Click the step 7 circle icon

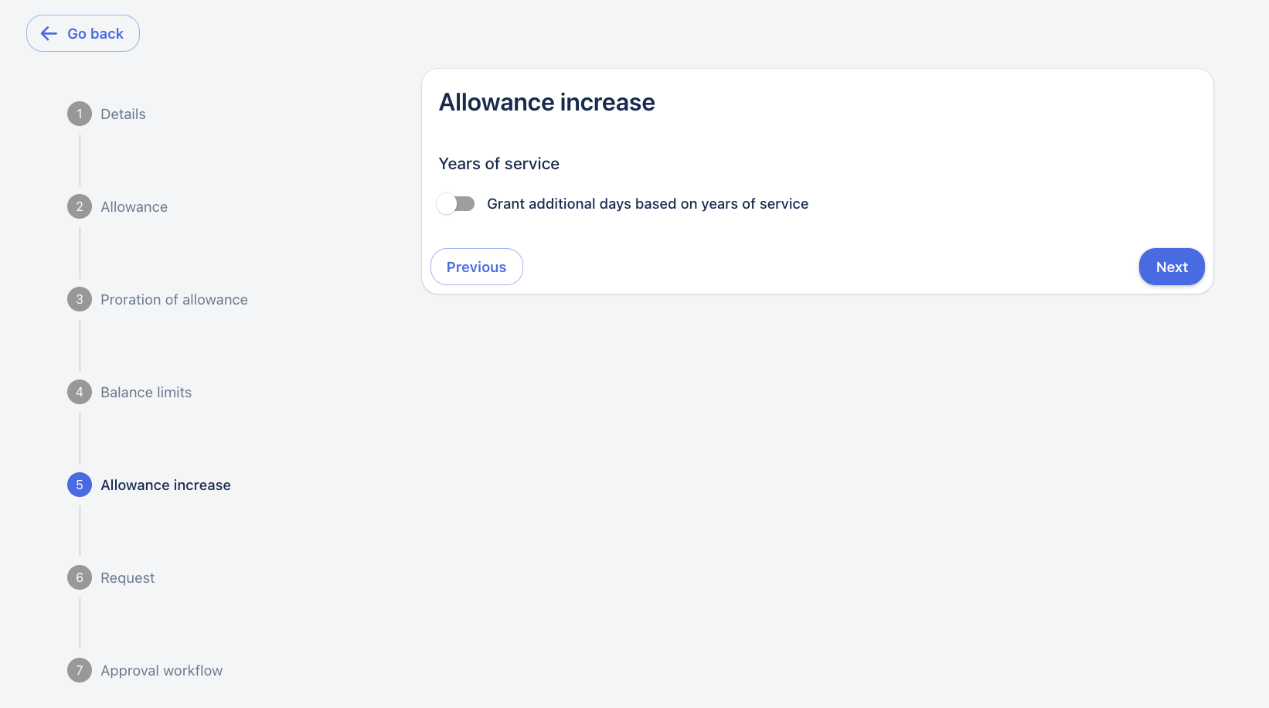80,670
